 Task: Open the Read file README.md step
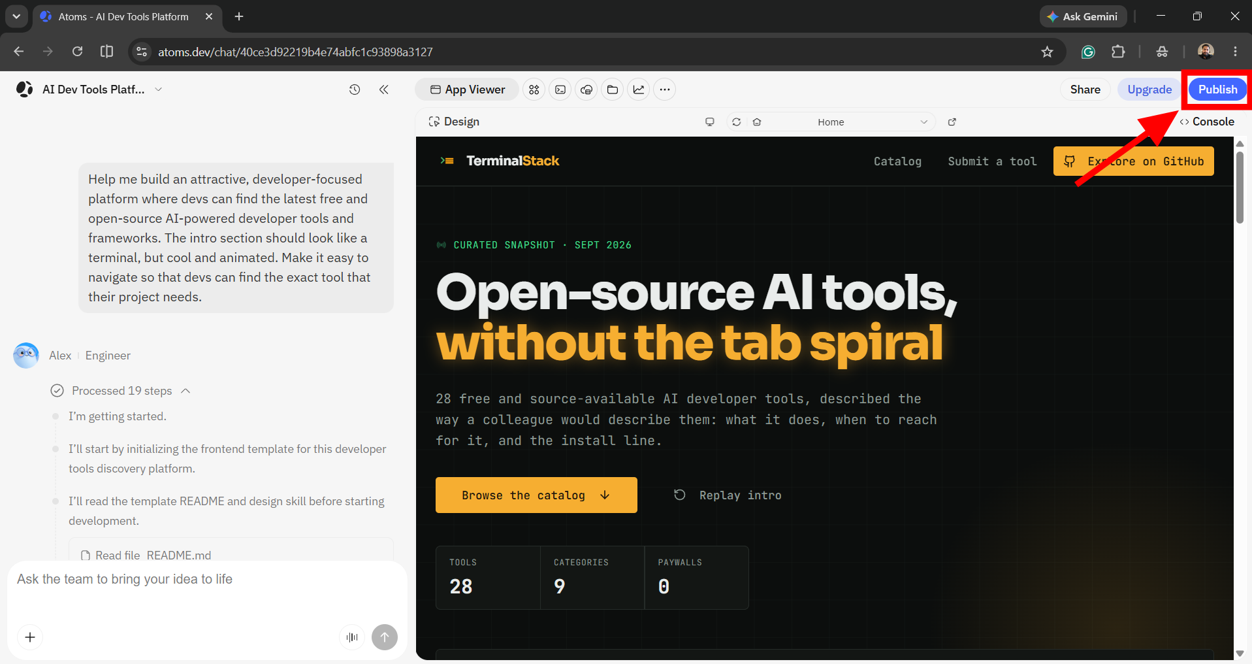point(231,554)
